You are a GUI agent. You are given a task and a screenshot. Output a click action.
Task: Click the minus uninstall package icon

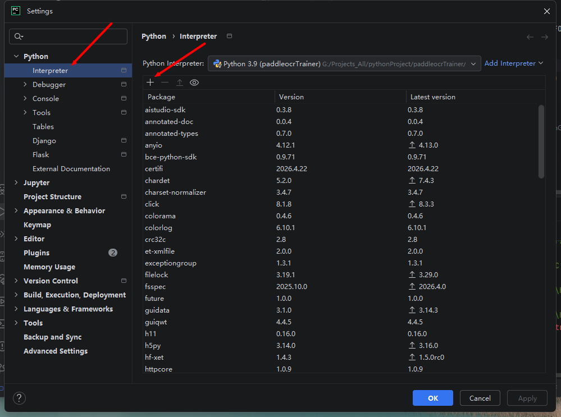coord(165,83)
